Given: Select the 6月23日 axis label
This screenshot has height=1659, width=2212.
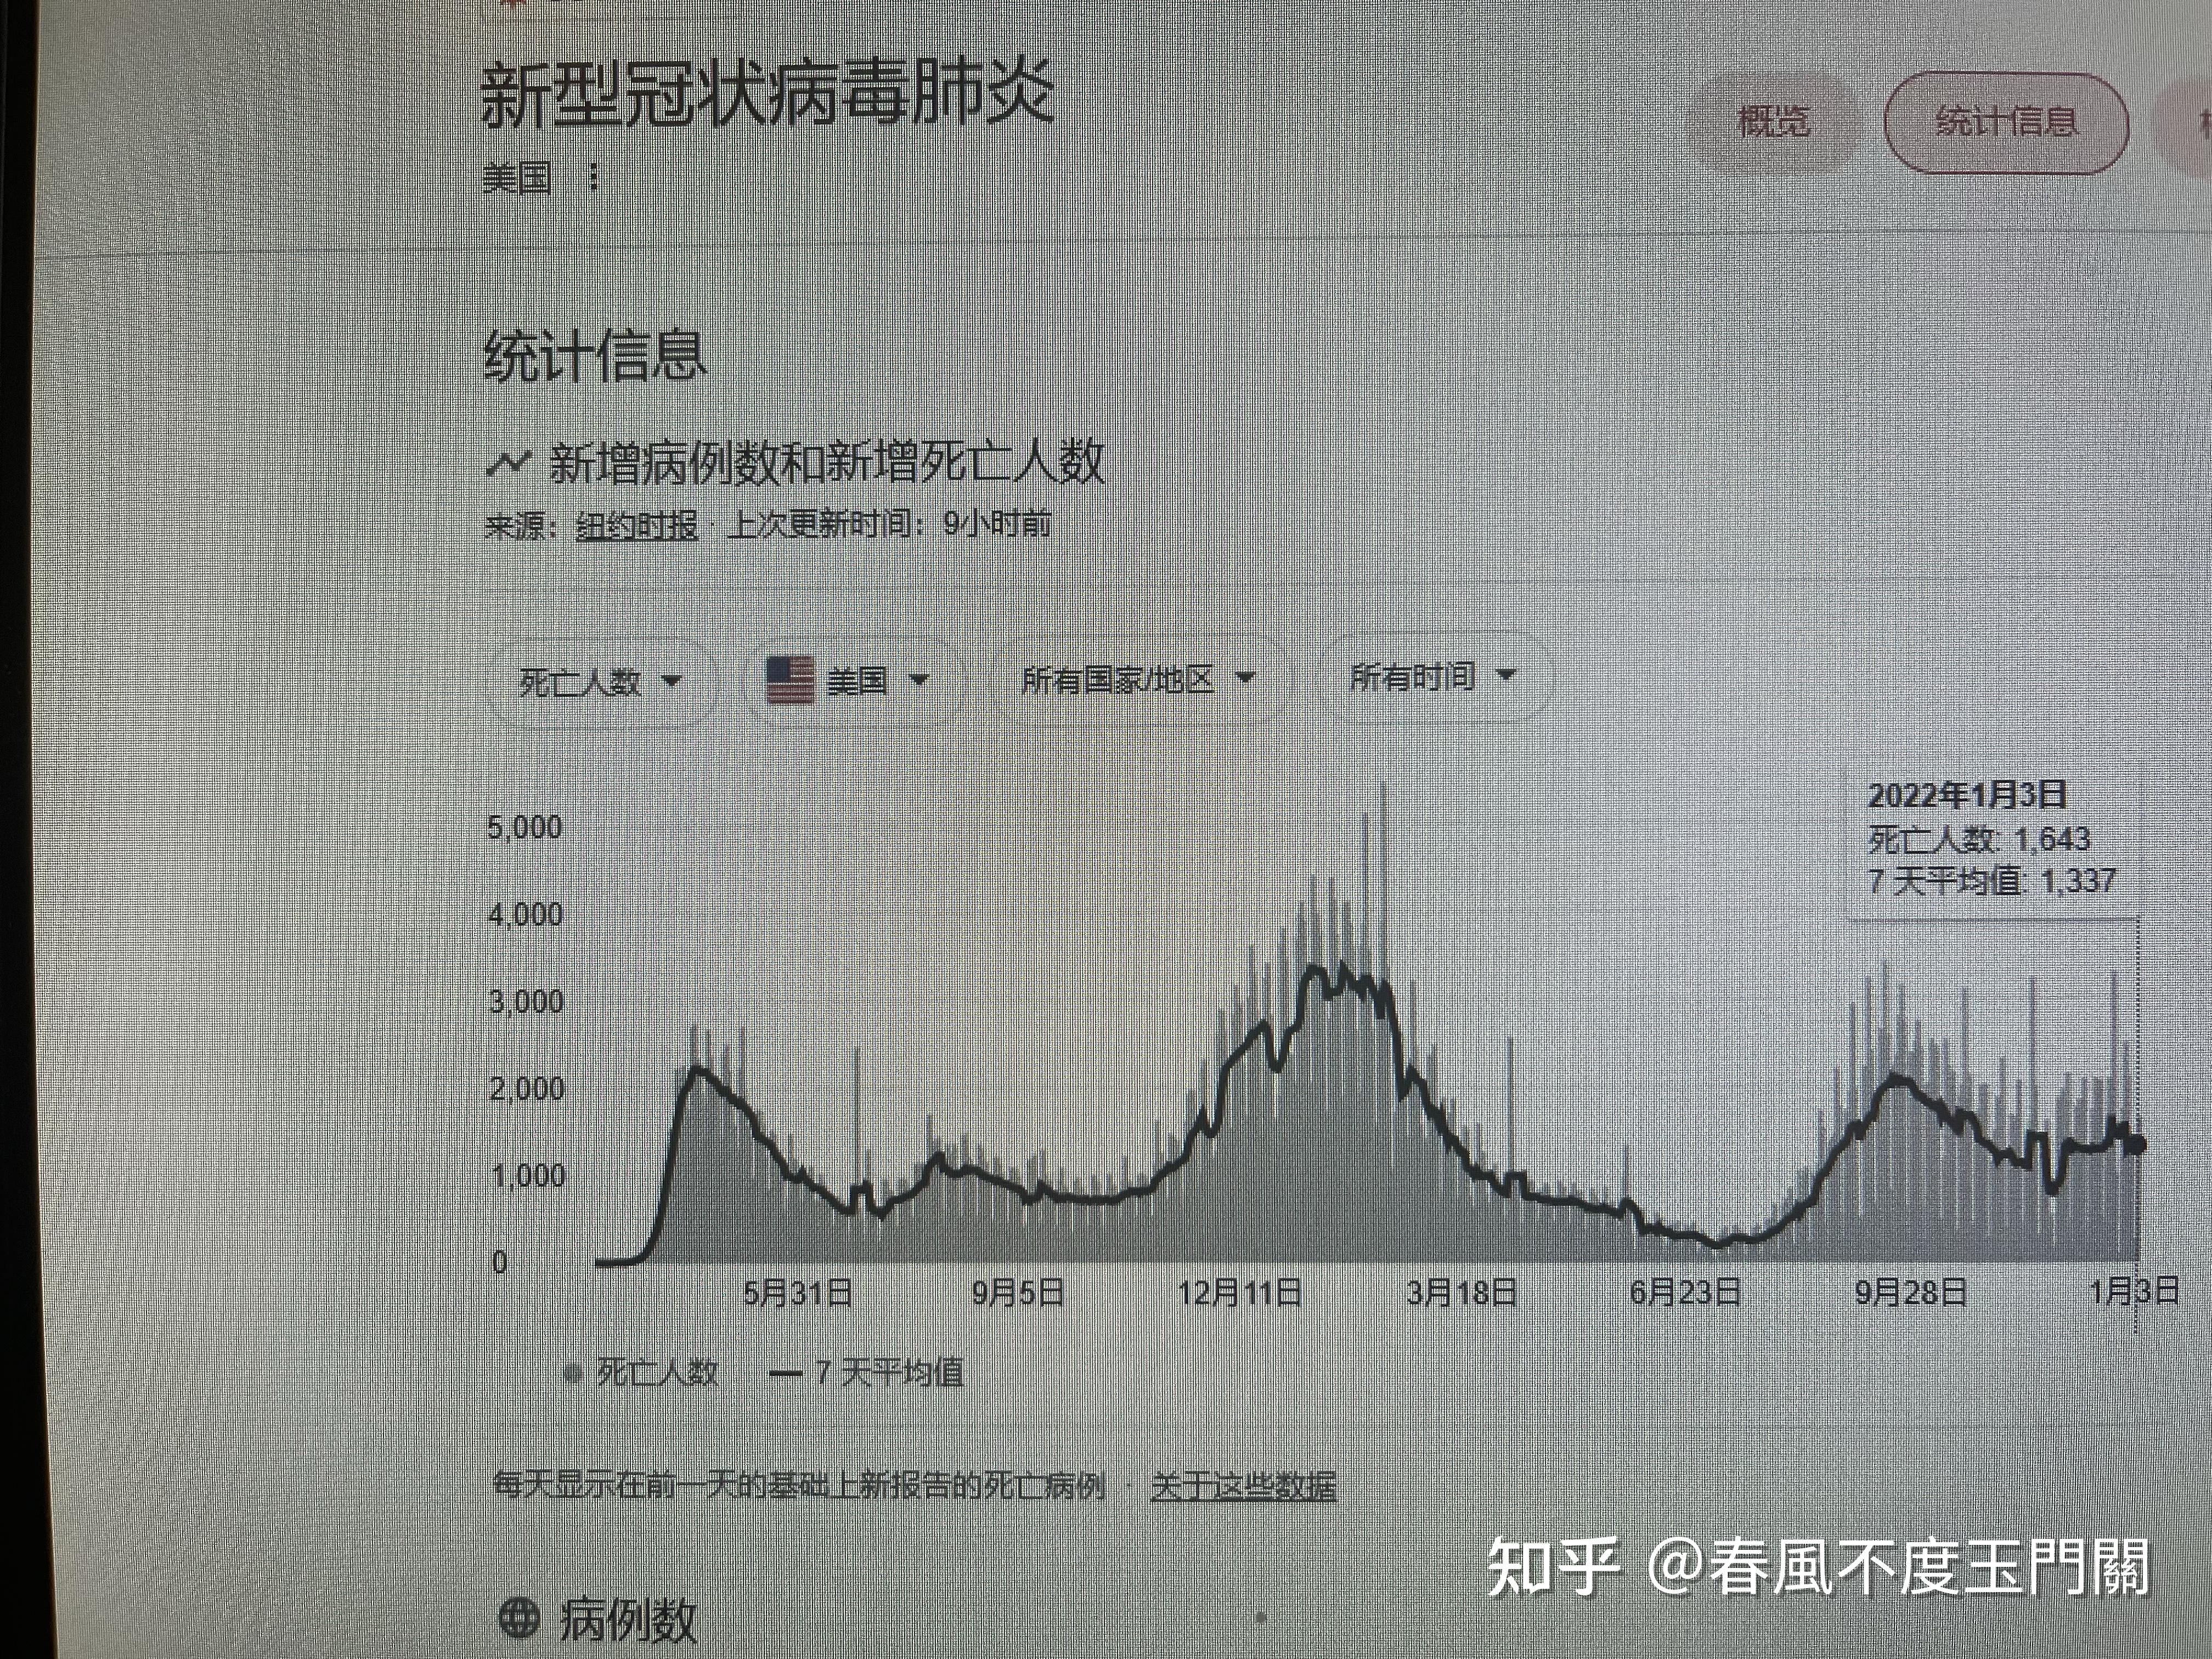Looking at the screenshot, I should tap(1685, 1292).
